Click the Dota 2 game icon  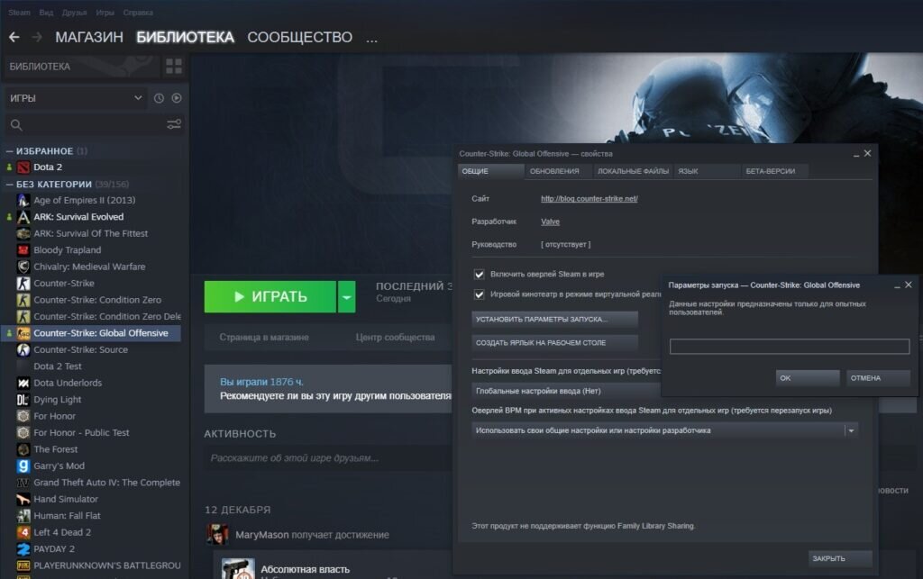pyautogui.click(x=23, y=167)
